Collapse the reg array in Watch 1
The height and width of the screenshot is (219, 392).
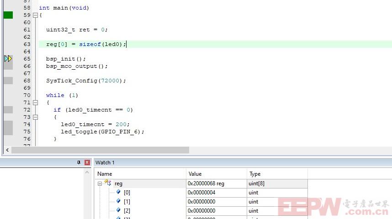100,183
